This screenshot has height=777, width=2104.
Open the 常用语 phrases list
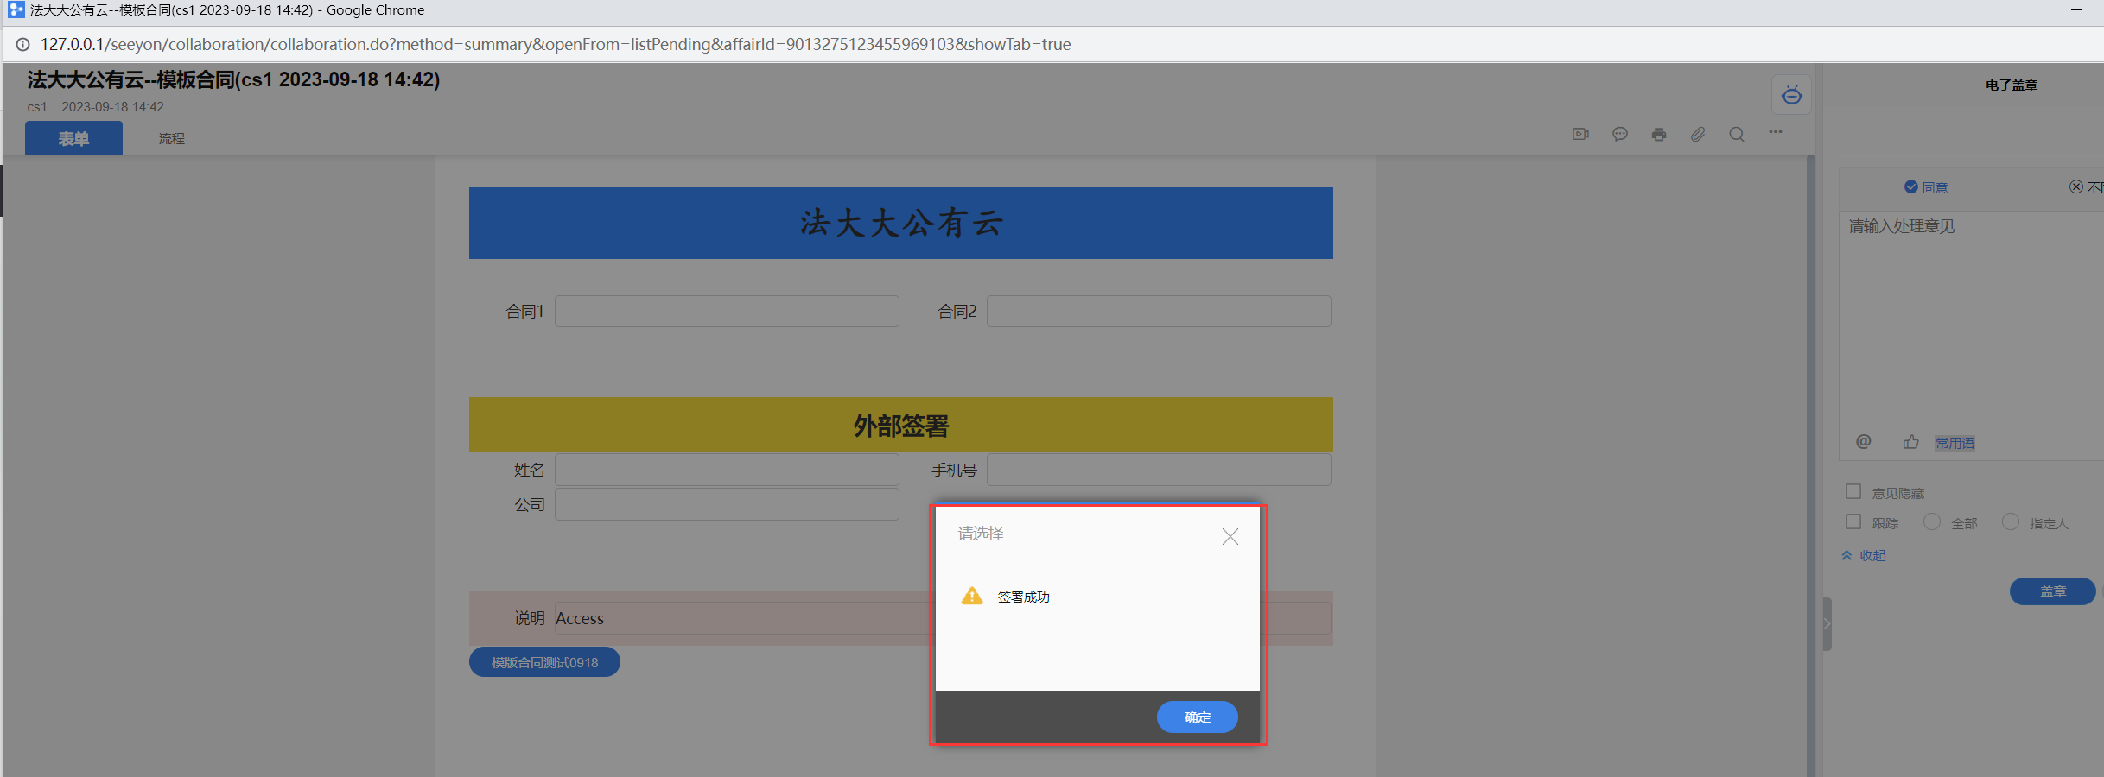coord(1955,443)
